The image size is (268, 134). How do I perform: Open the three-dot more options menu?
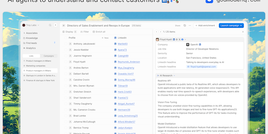click(x=190, y=25)
